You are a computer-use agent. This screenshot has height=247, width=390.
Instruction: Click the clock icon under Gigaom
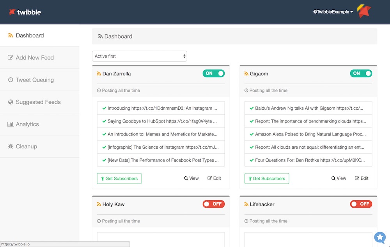click(x=246, y=90)
